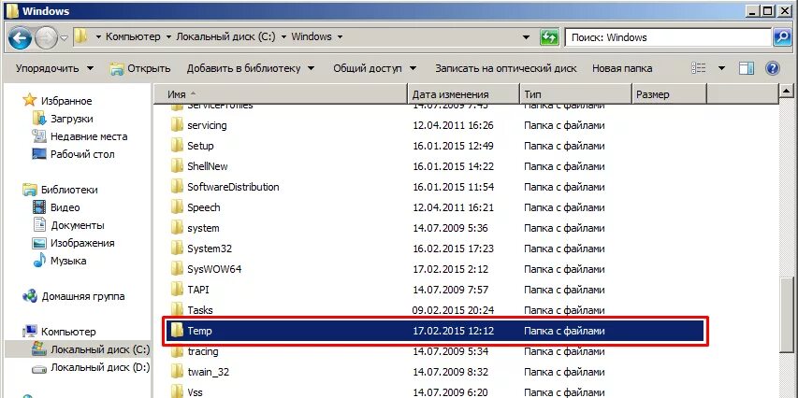Expand dropdown arrow after Windows breadcrumb
The image size is (798, 398).
(x=340, y=36)
